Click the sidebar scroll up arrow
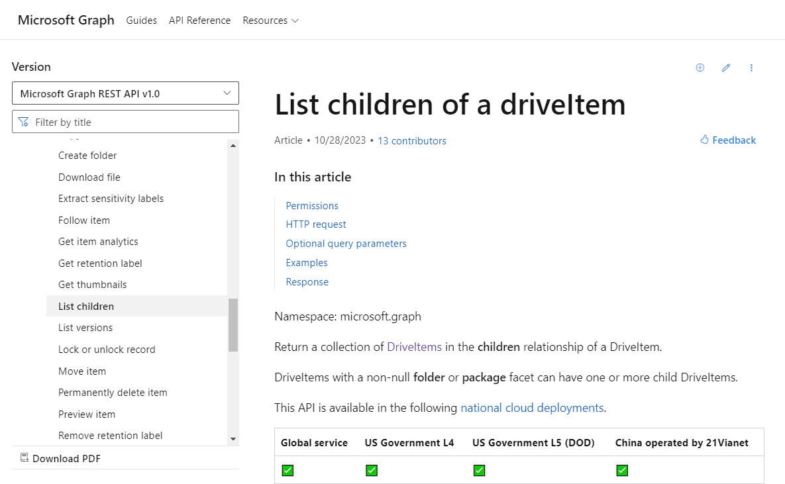Image resolution: width=785 pixels, height=484 pixels. 233,146
